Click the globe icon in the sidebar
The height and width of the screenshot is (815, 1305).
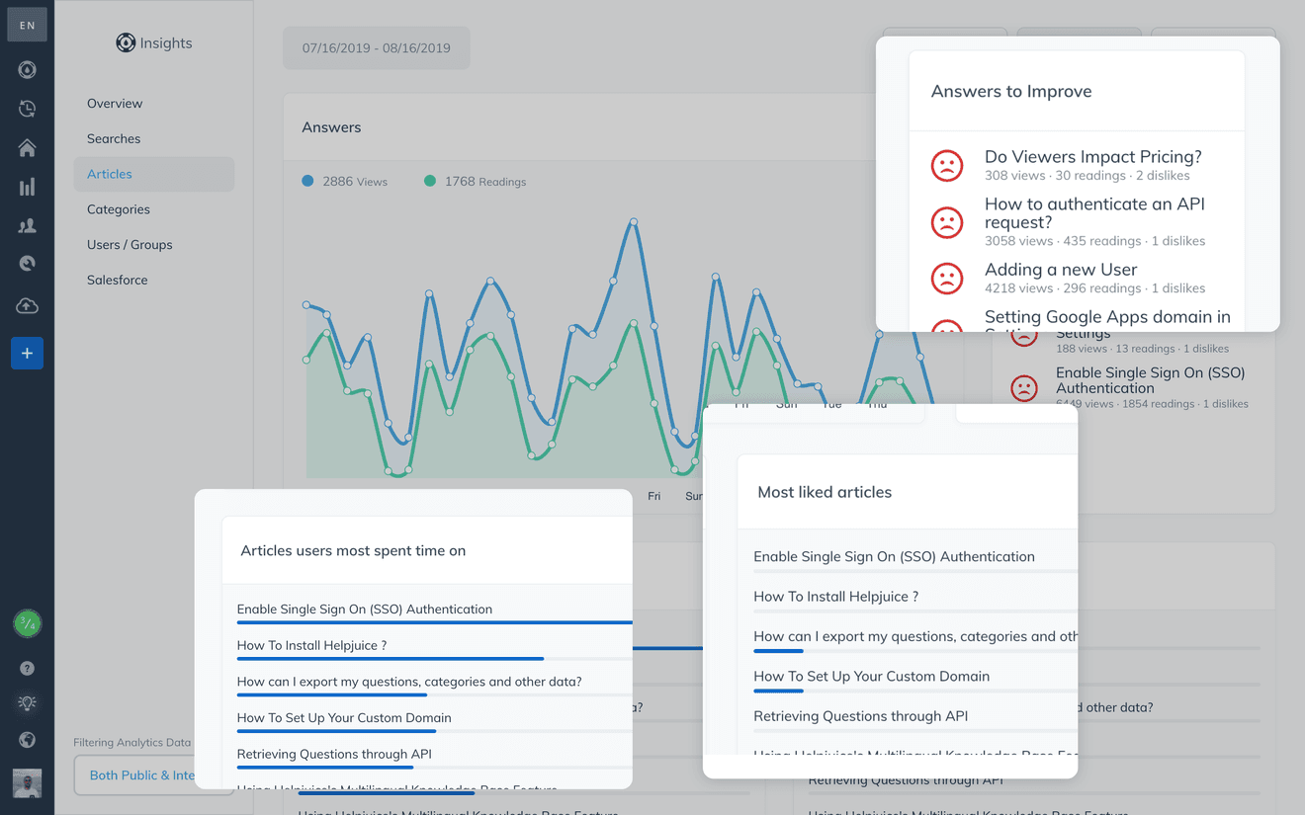click(27, 740)
